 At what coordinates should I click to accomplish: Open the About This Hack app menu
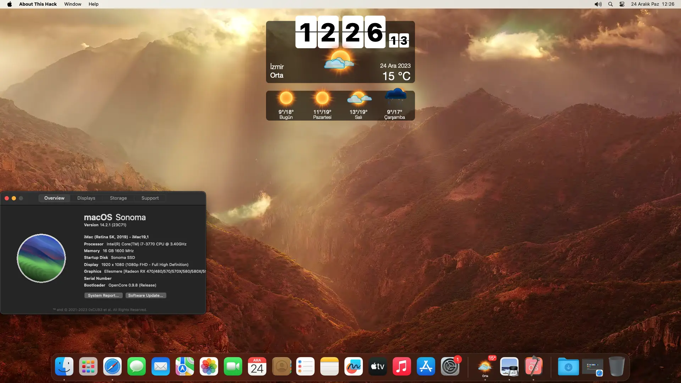click(38, 4)
